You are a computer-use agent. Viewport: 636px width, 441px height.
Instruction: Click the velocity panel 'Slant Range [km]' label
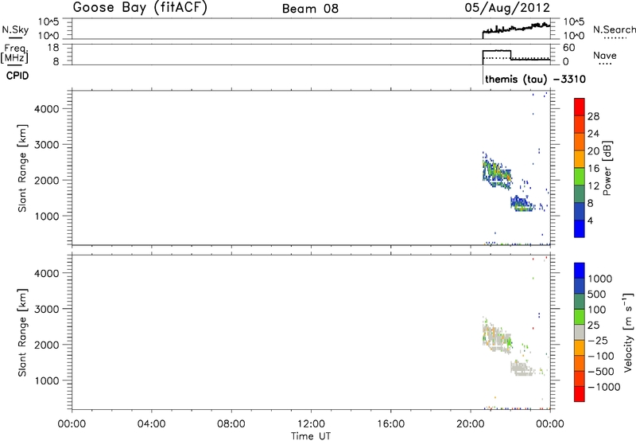[x=22, y=333]
